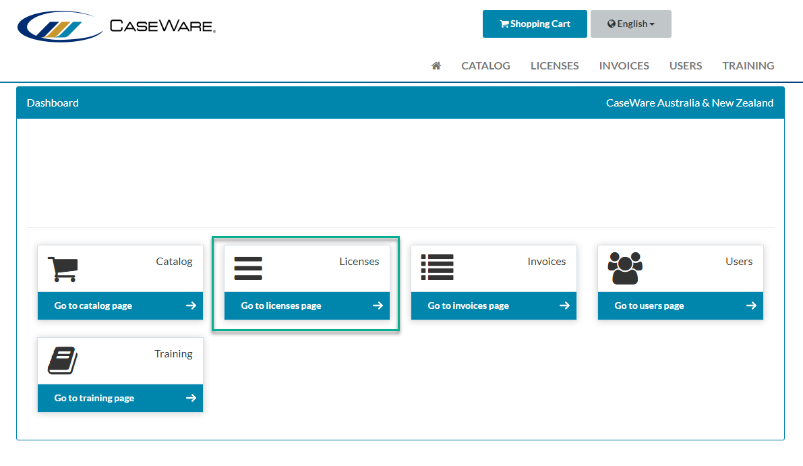
Task: Click the Dashboard header text
Action: (53, 103)
